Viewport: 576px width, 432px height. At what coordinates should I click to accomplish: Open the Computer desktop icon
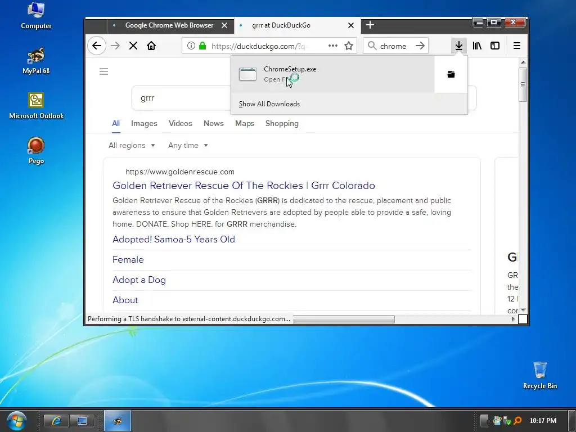pos(36,16)
